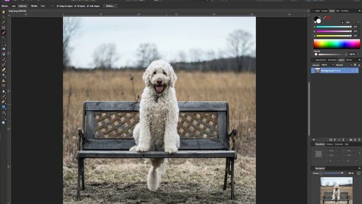
Task: Switch to the History tab
Action: point(329,144)
